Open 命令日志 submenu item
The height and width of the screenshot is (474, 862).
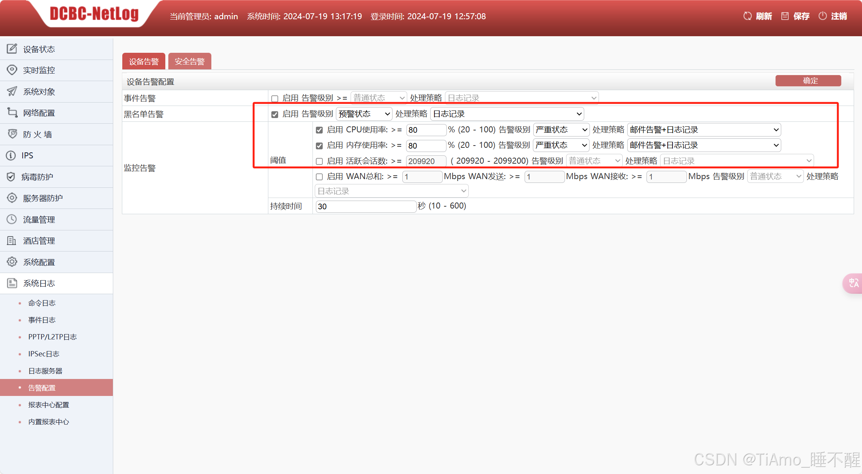click(42, 303)
